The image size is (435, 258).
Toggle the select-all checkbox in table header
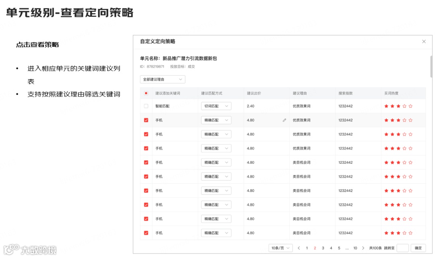tap(146, 93)
